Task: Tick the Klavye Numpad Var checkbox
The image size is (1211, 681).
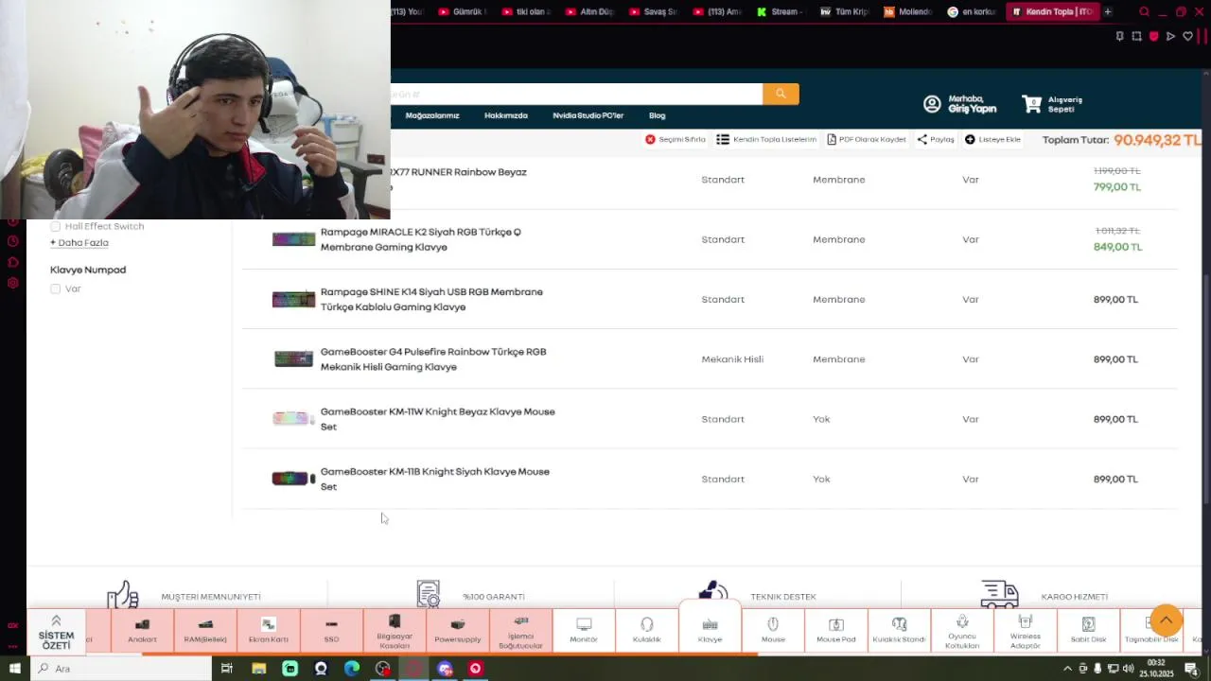Action: 55,288
